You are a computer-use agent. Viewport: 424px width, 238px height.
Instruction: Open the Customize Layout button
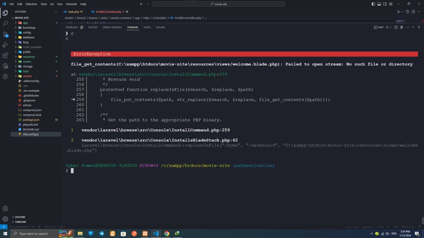point(390,4)
